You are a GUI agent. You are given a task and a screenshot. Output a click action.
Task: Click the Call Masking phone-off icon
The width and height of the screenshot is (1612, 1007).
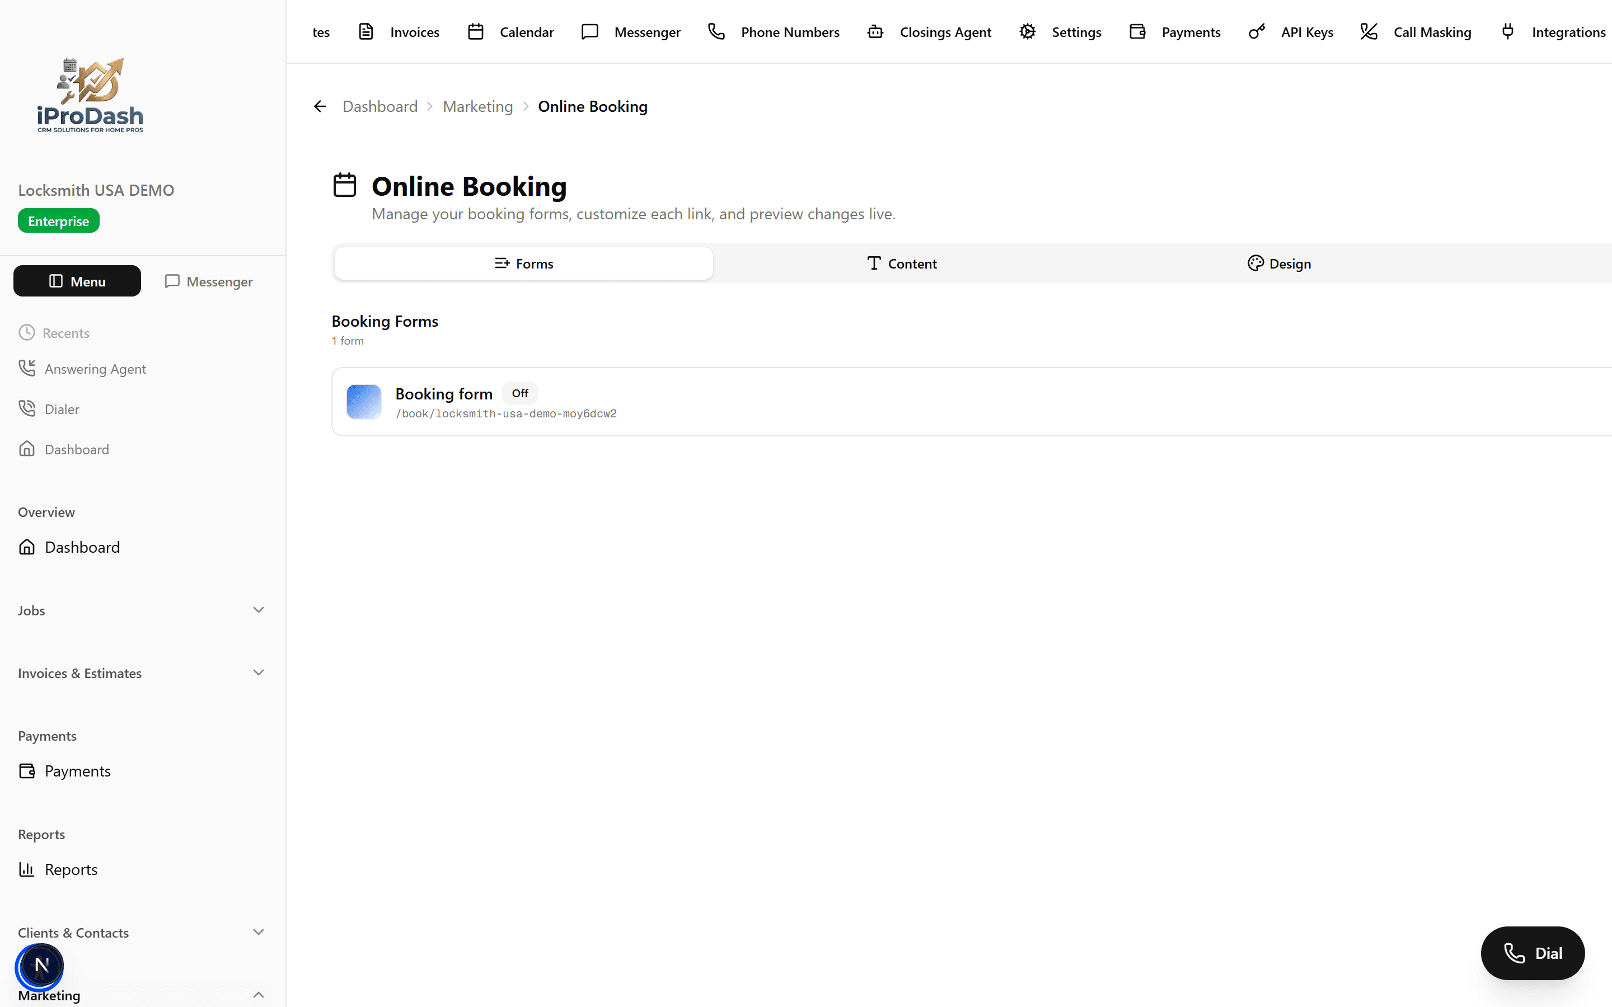[1369, 31]
